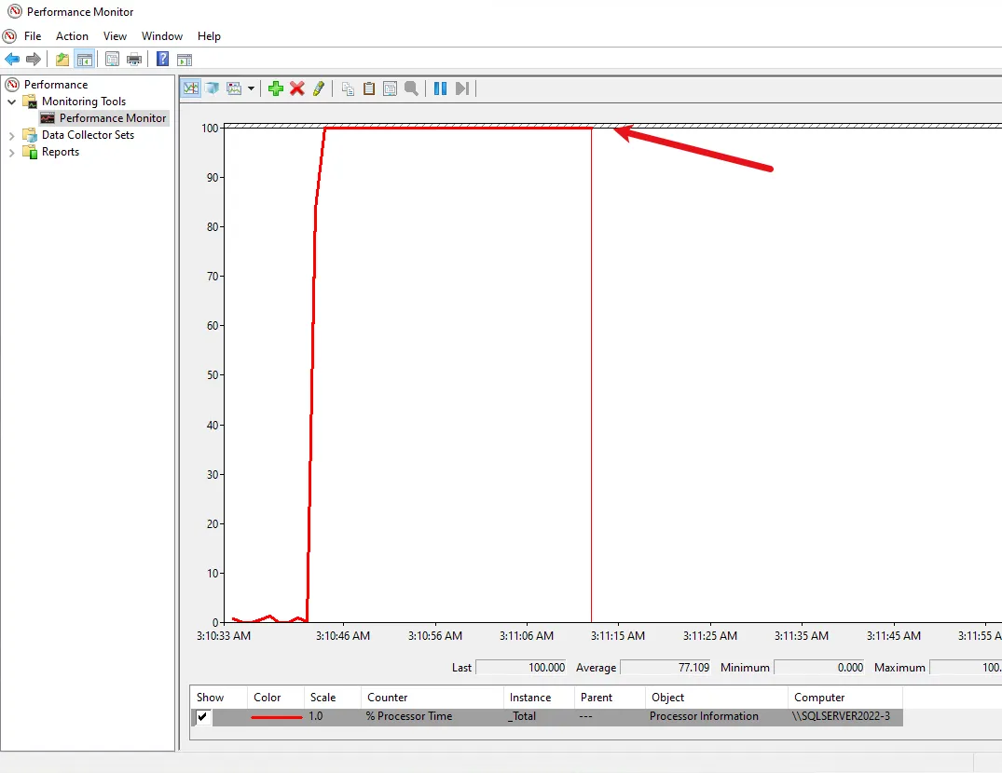Open the Action menu

tap(72, 36)
